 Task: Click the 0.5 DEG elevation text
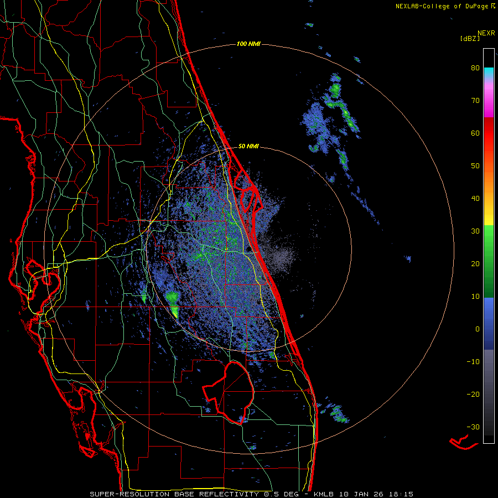pos(281,494)
